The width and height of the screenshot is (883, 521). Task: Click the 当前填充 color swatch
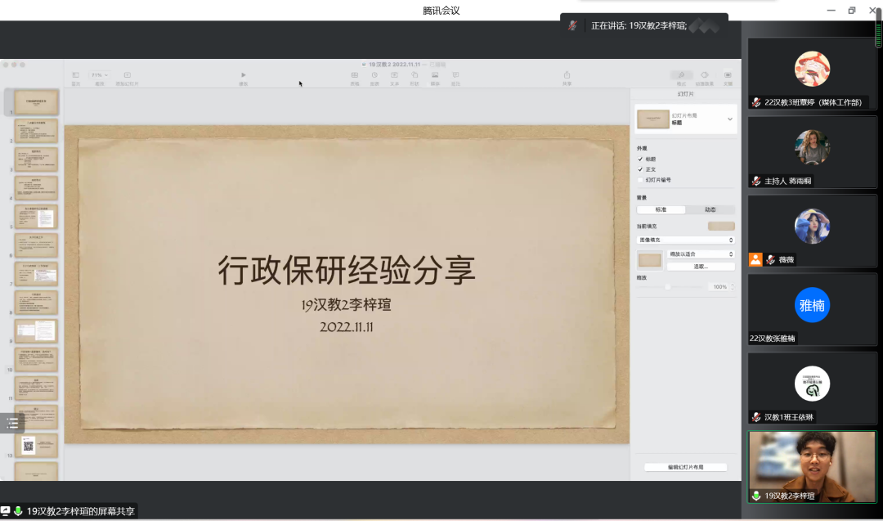click(720, 226)
